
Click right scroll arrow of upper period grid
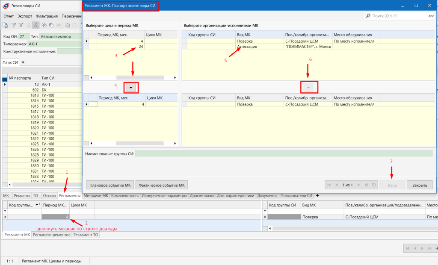[x=175, y=78]
